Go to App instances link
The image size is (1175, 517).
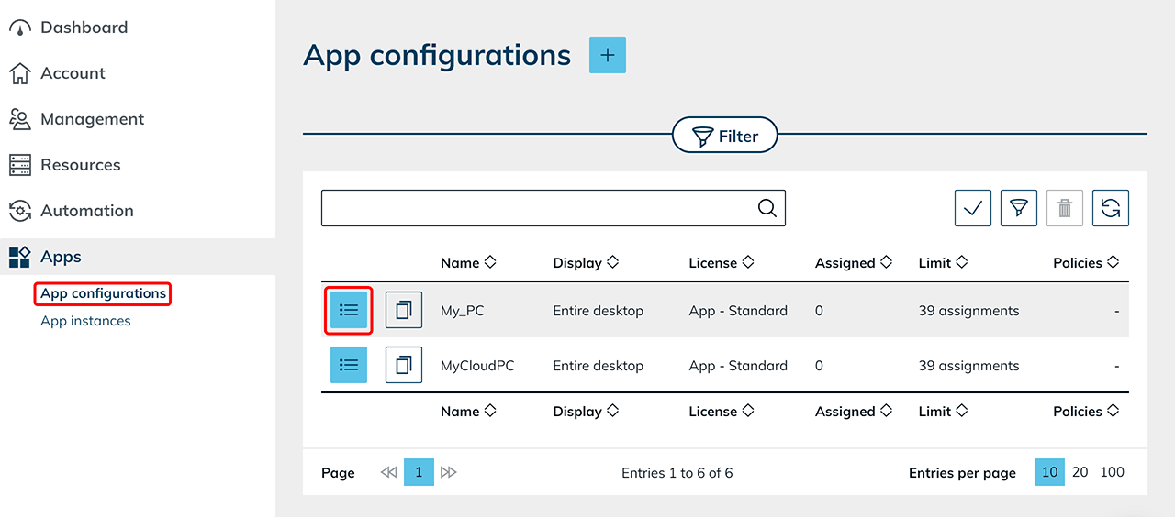tap(85, 321)
